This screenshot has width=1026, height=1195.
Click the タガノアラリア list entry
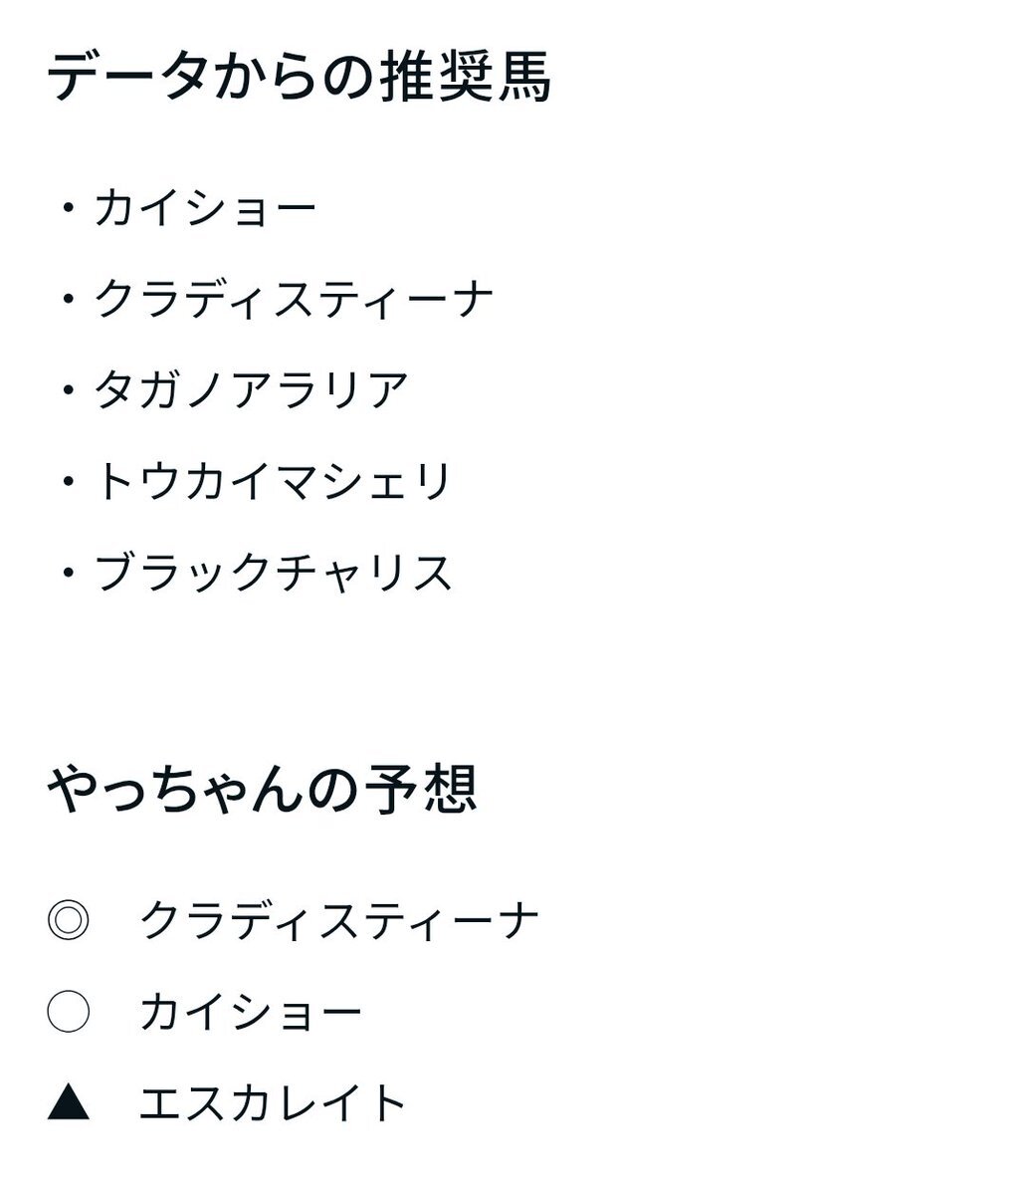[x=251, y=390]
